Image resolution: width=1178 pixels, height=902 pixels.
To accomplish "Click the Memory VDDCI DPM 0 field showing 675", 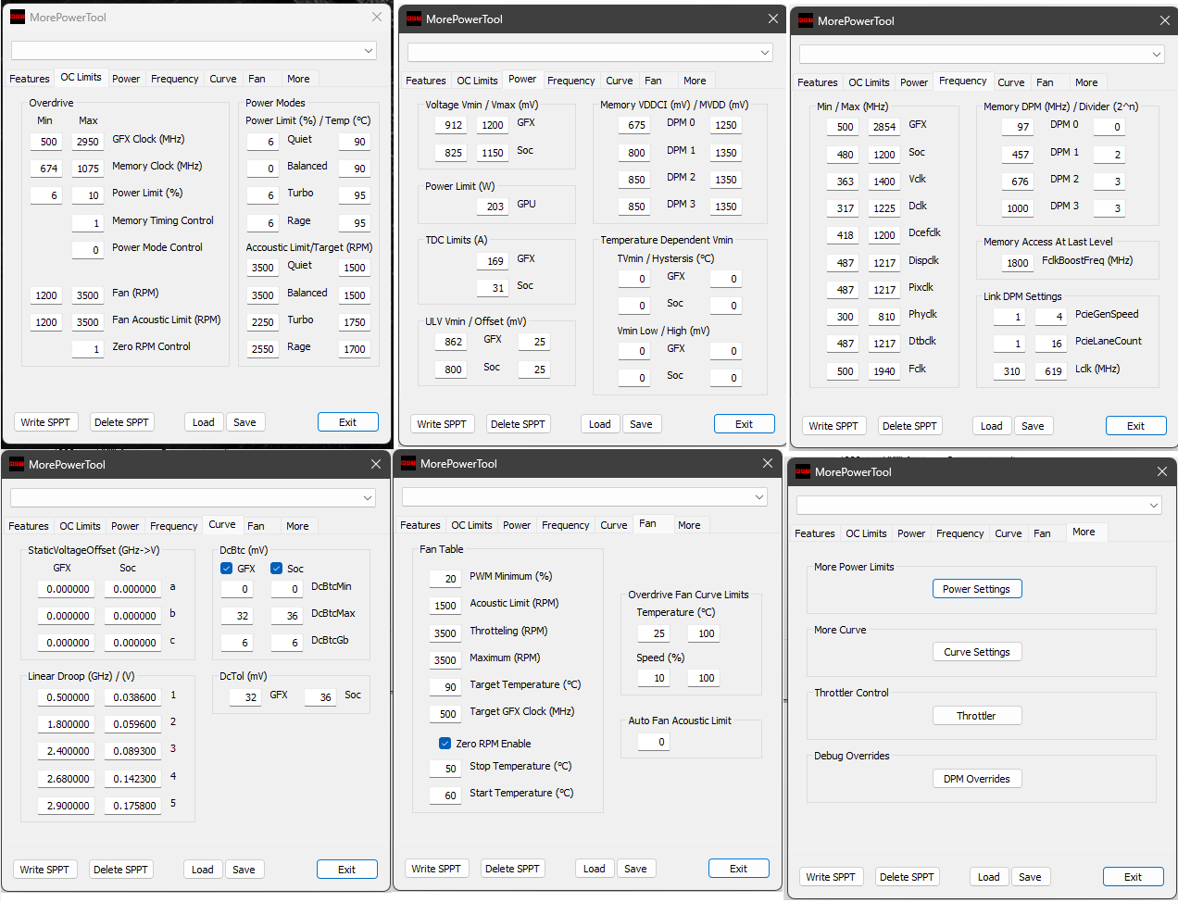I will [634, 125].
